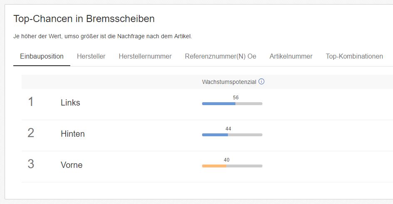The image size is (393, 204).
Task: Switch to the Hersteller tab
Action: [91, 57]
